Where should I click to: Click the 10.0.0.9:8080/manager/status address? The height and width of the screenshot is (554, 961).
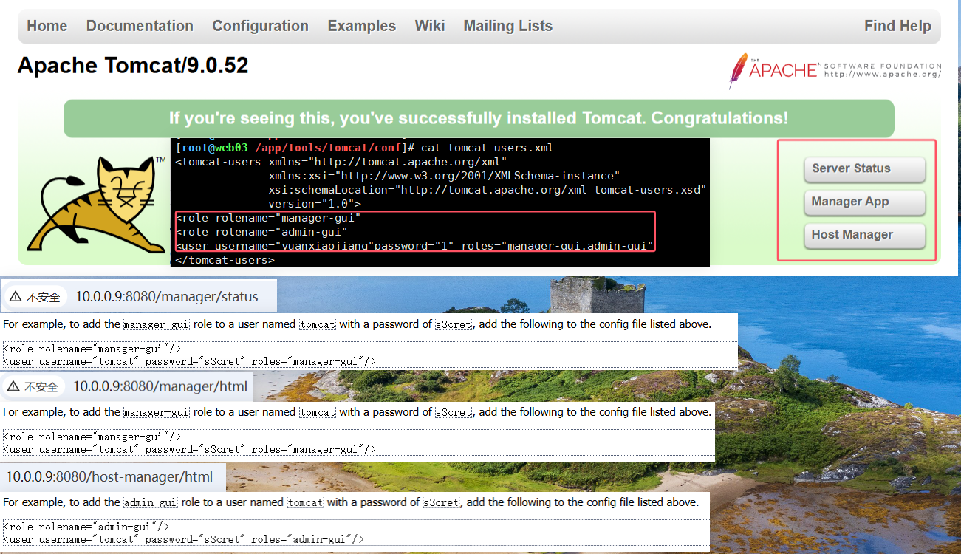[x=167, y=297]
